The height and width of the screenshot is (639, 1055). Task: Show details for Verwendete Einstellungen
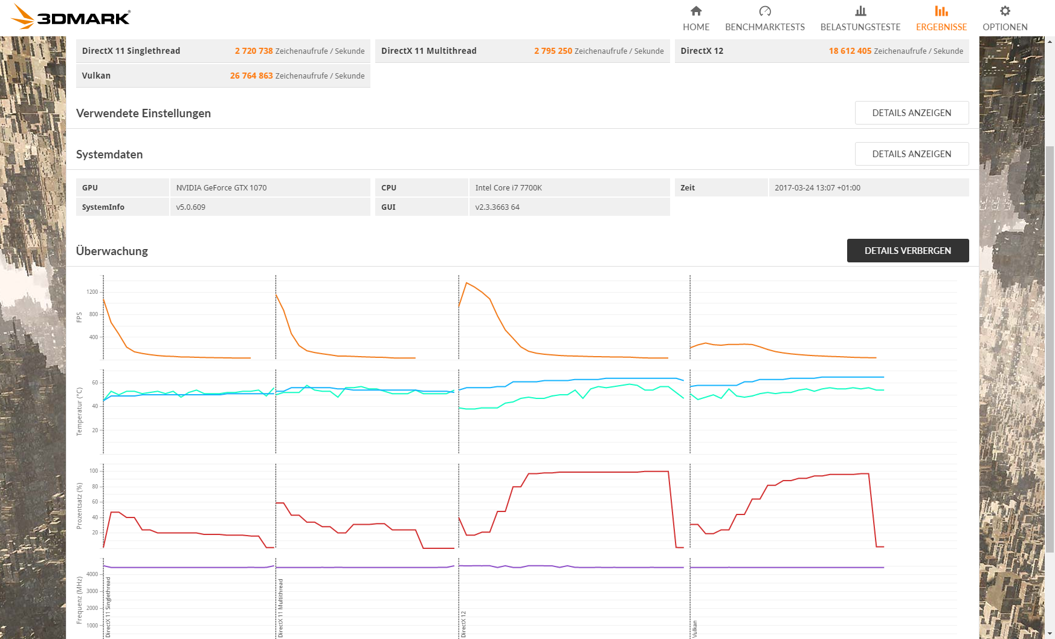click(912, 113)
